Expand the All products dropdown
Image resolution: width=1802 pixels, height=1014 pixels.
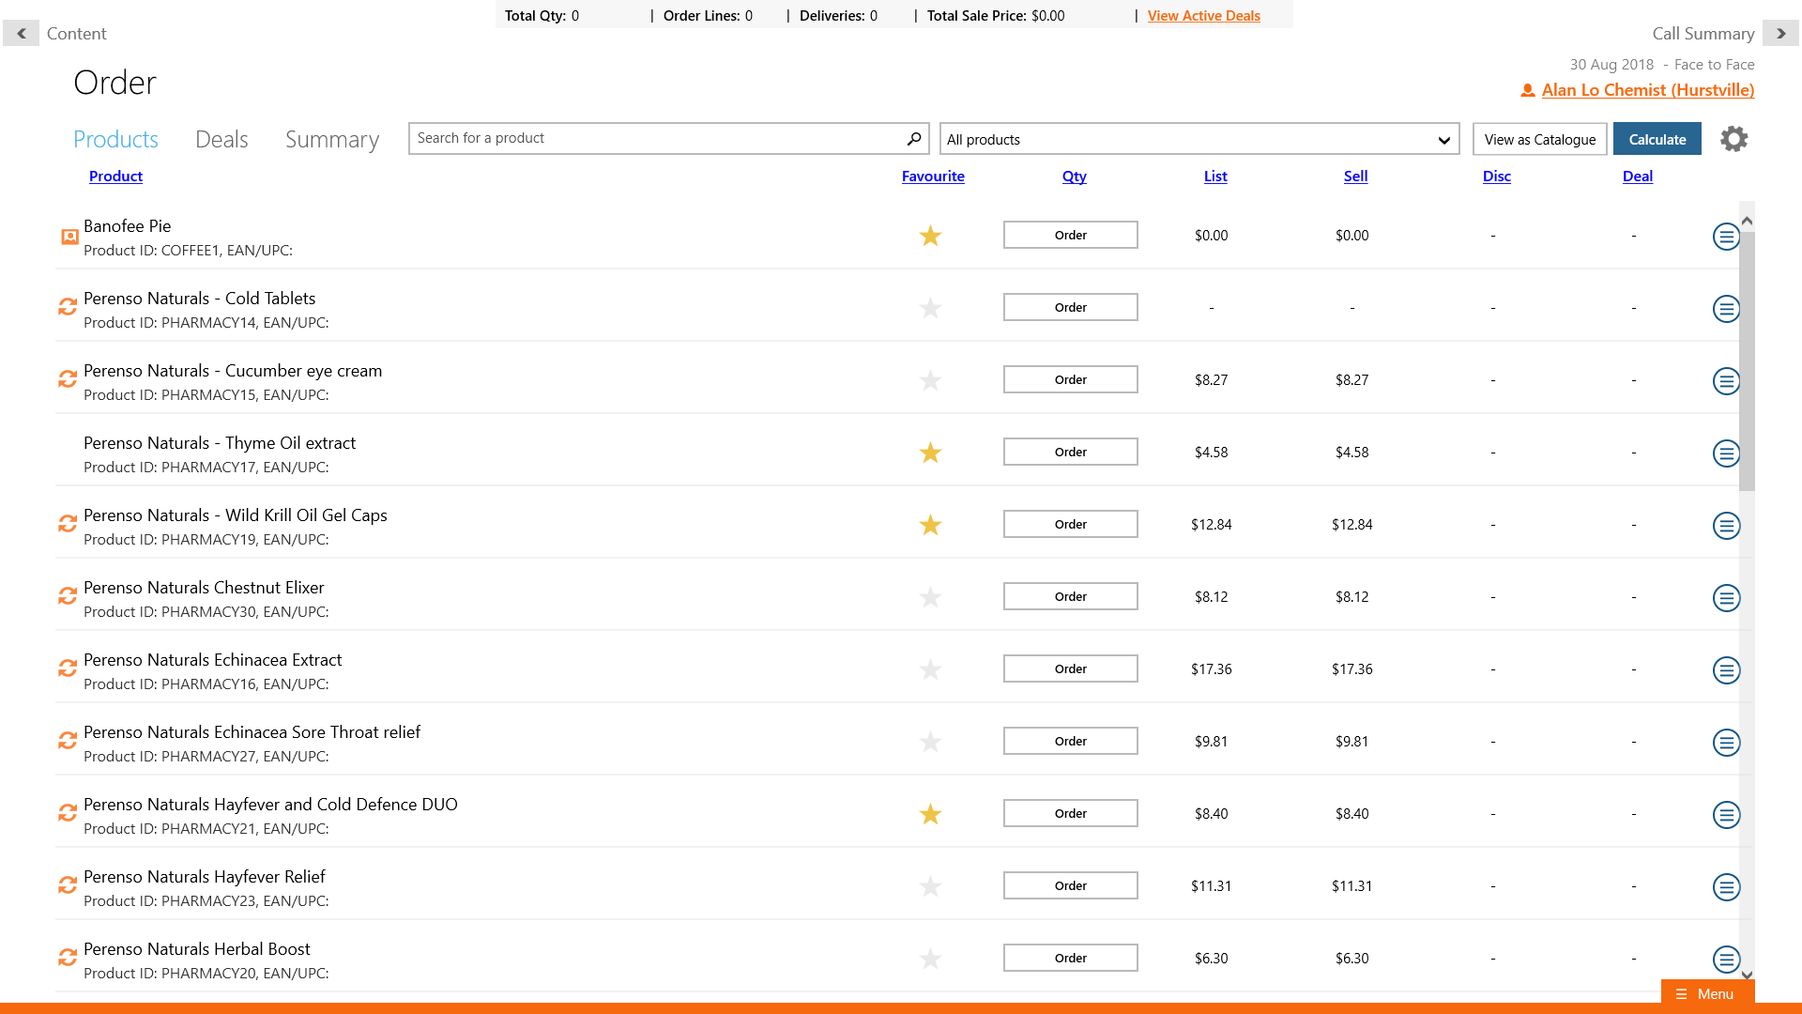[1199, 139]
